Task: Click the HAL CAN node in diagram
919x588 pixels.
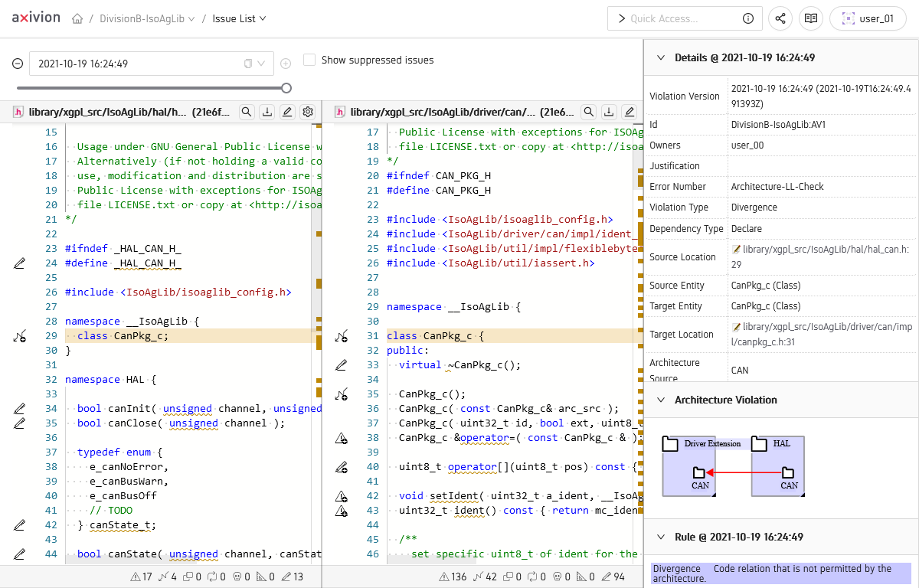Action: (789, 478)
